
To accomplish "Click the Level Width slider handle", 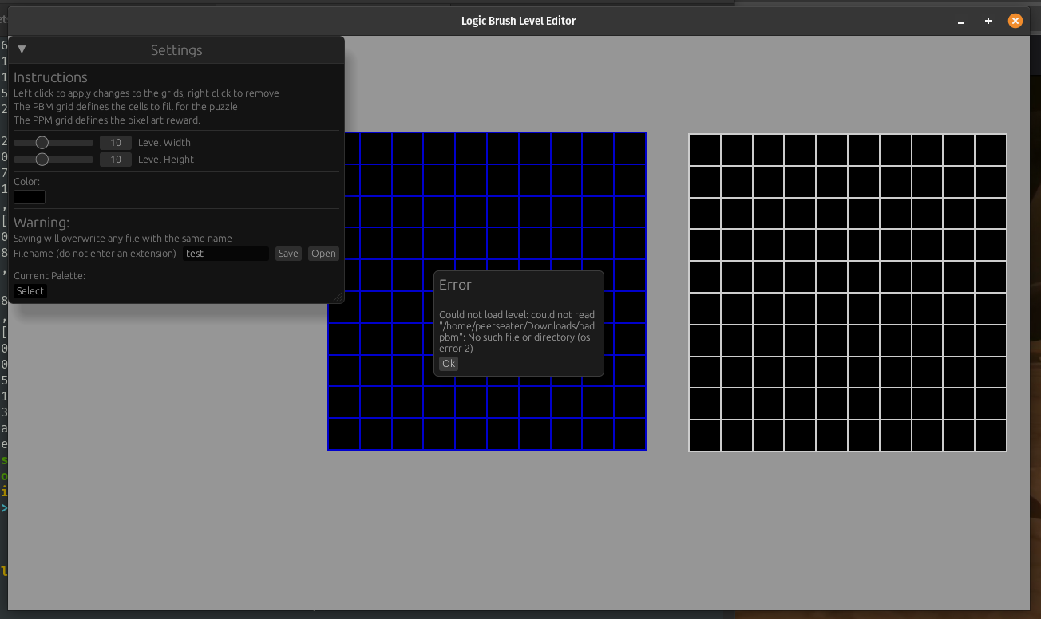I will click(42, 143).
